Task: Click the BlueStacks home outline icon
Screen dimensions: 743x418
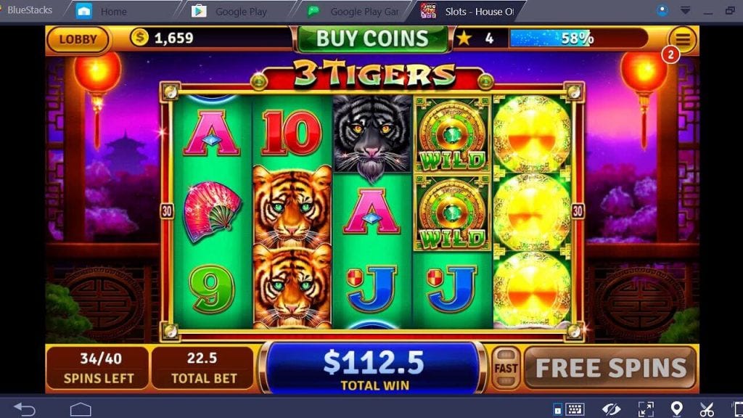Action: [x=81, y=409]
